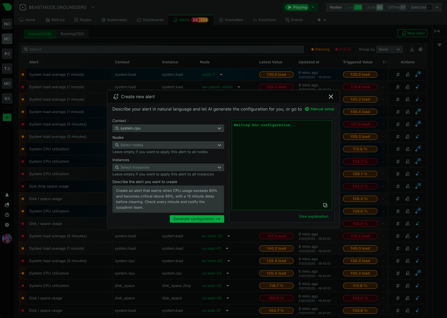Toggle the Playing state button

pyautogui.click(x=297, y=7)
